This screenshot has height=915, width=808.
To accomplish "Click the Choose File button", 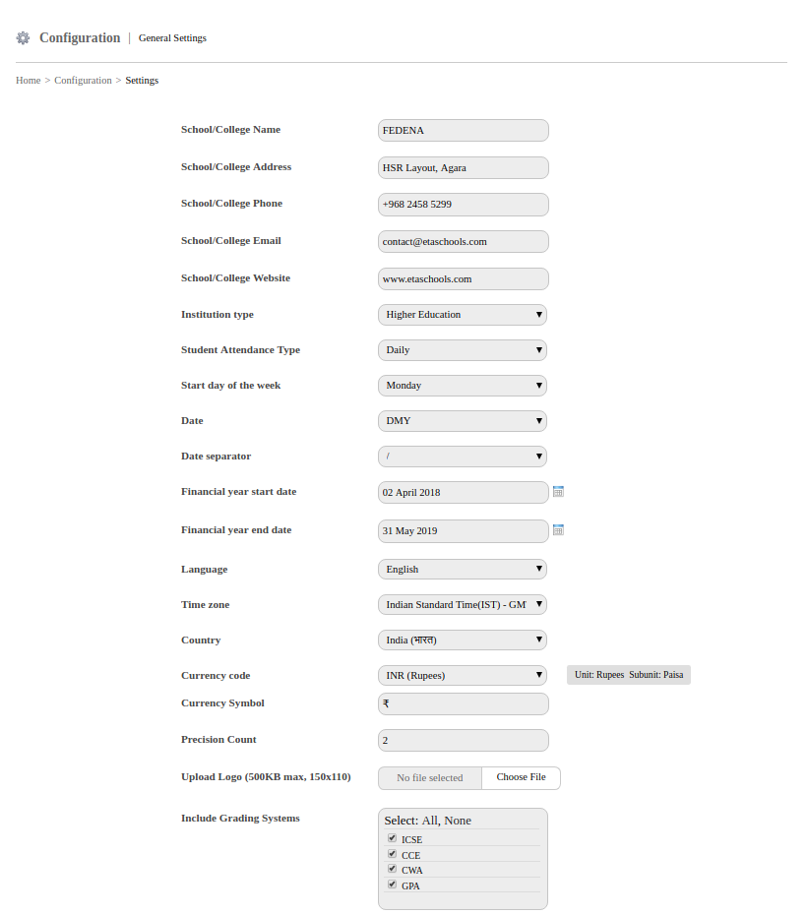I will [521, 778].
